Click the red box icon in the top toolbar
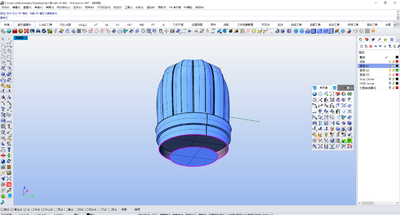400x215 pixels. 15,31
